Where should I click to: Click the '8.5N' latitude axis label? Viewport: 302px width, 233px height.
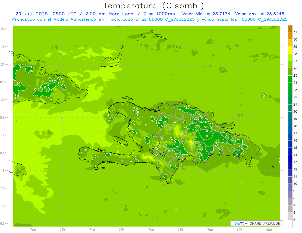coord(4,153)
